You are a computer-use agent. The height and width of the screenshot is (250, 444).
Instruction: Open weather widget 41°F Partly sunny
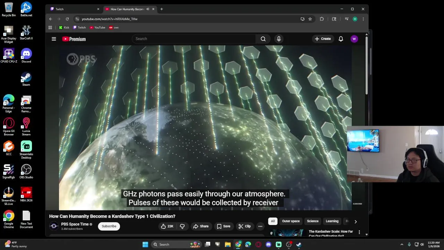click(15, 244)
